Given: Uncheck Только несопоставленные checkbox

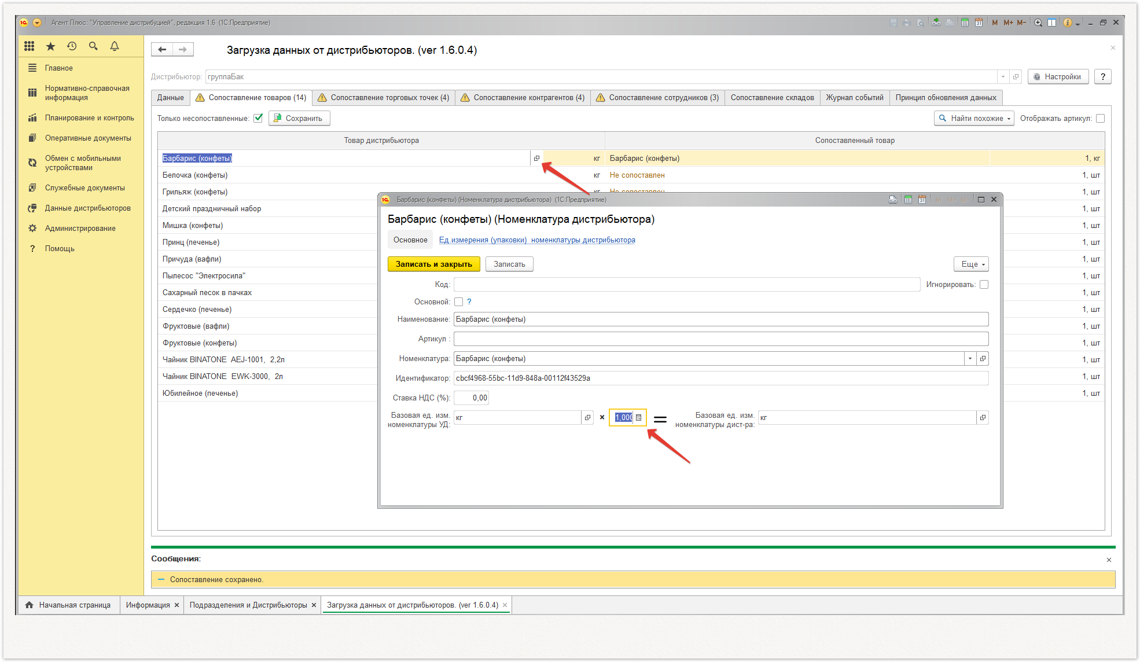Looking at the screenshot, I should pos(258,118).
